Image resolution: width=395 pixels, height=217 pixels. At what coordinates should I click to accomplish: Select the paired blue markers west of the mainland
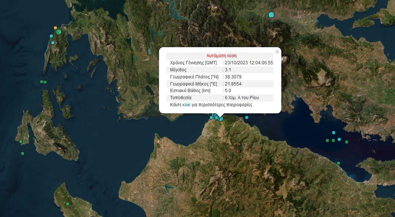(x=43, y=82)
